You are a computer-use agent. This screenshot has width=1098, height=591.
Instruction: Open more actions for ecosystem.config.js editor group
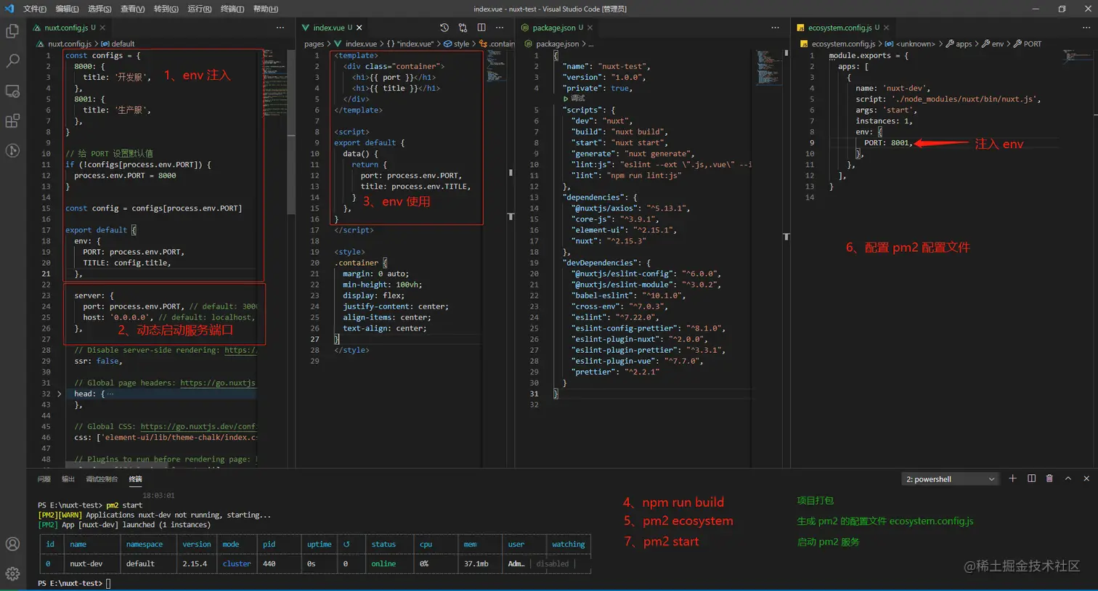click(x=1086, y=28)
